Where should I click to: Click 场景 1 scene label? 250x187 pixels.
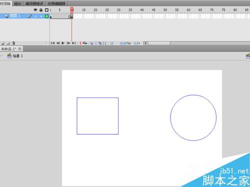coord(17,56)
